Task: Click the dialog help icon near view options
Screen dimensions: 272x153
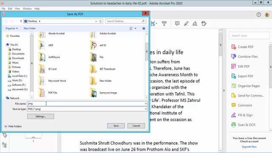Action: (x=144, y=28)
